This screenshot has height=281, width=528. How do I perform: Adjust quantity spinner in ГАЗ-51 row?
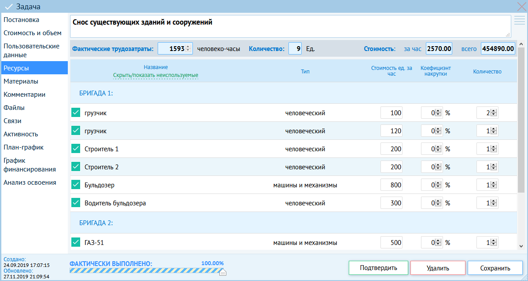tap(494, 243)
